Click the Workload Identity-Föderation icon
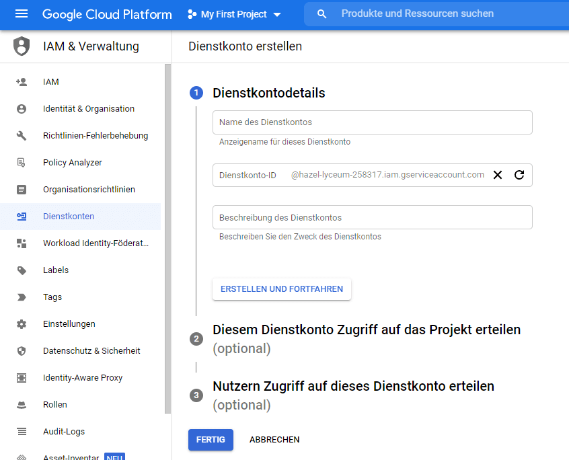Image resolution: width=569 pixels, height=460 pixels. pyautogui.click(x=22, y=243)
